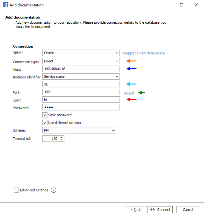The image size is (204, 217).
Task: Click into the Host field
Action: click(x=81, y=69)
